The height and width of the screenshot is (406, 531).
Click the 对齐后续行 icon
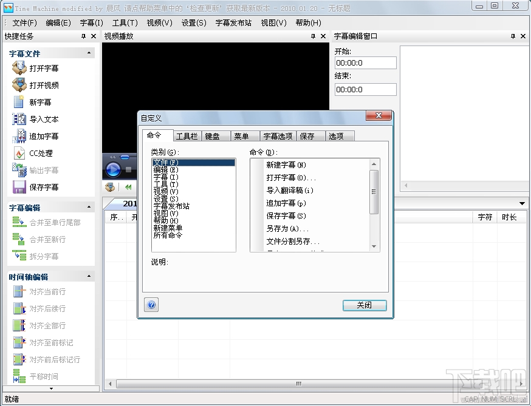[x=19, y=308]
